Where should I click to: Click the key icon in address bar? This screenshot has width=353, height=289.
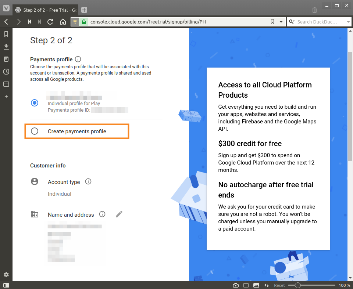pos(75,22)
